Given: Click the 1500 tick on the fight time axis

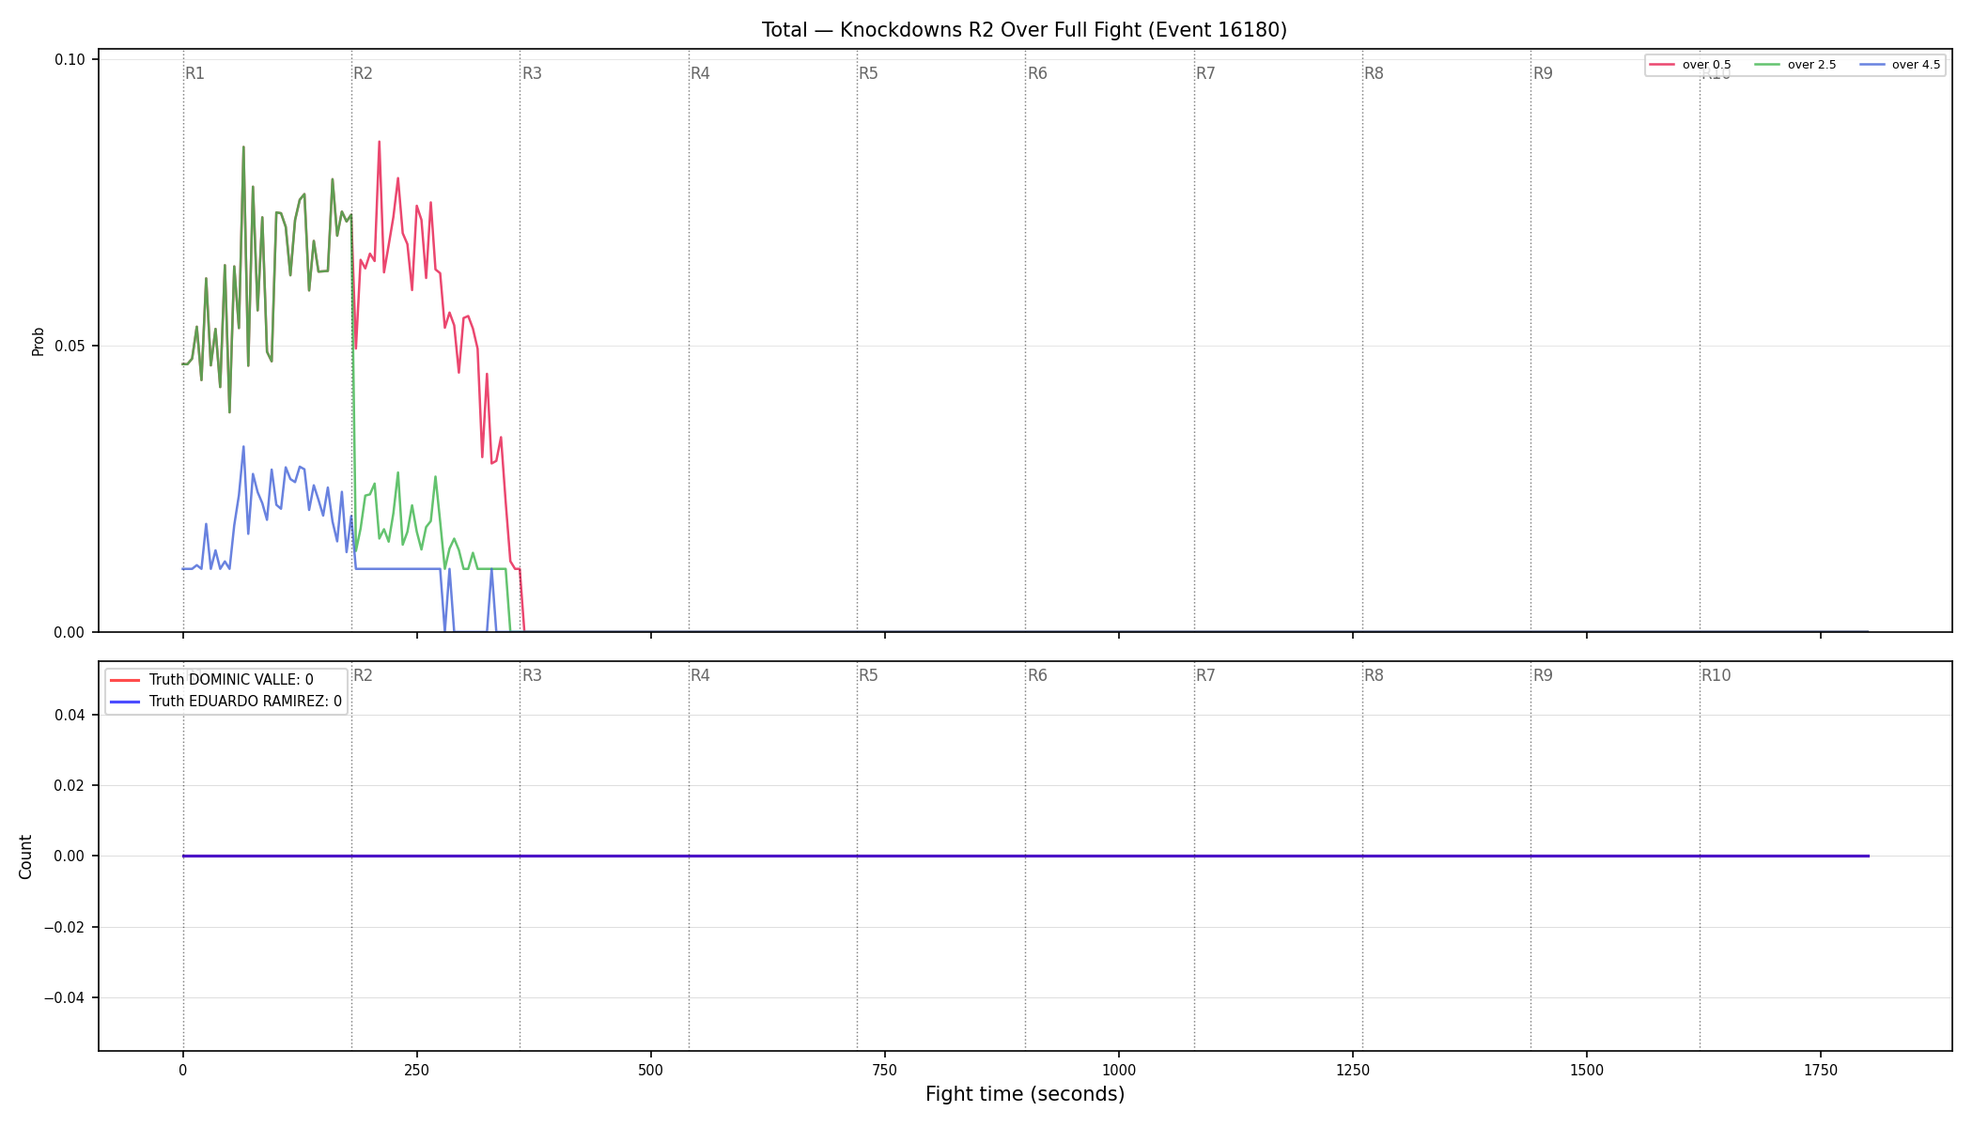Looking at the screenshot, I should (x=1587, y=1071).
